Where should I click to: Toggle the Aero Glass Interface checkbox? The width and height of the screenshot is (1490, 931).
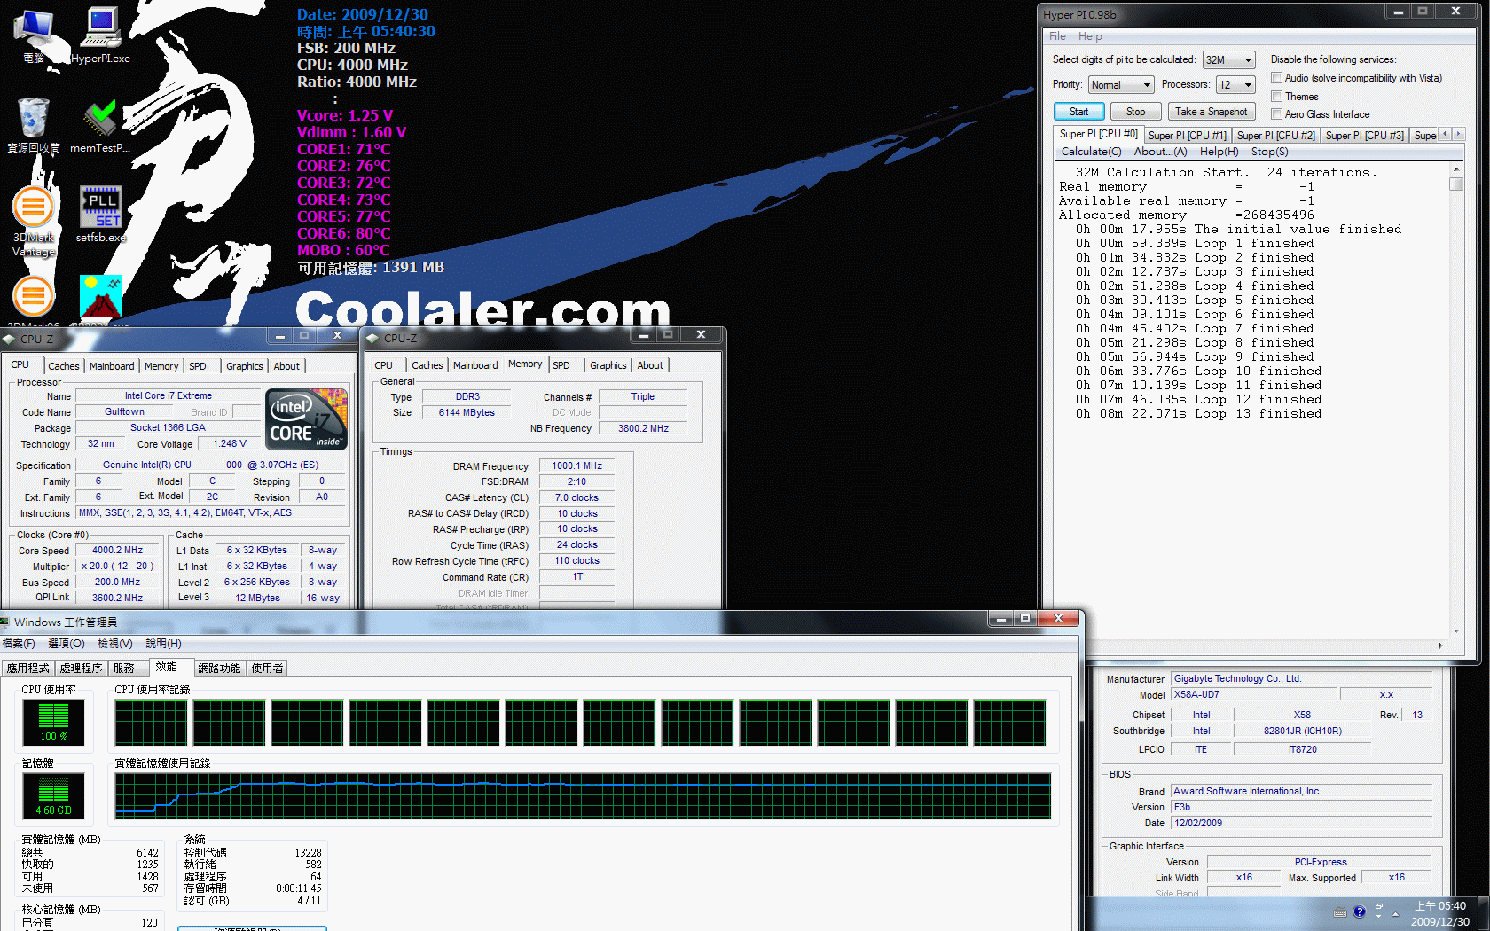pos(1276,113)
